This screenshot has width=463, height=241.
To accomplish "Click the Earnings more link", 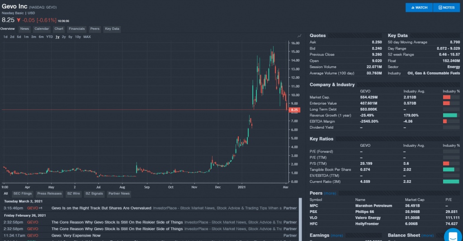I will [x=336, y=236].
